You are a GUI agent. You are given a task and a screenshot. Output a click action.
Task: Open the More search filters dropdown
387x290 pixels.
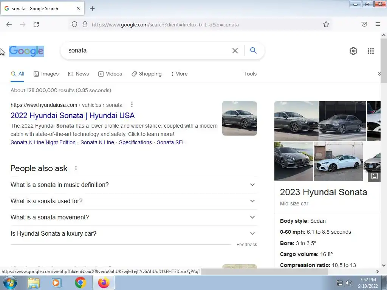click(179, 74)
